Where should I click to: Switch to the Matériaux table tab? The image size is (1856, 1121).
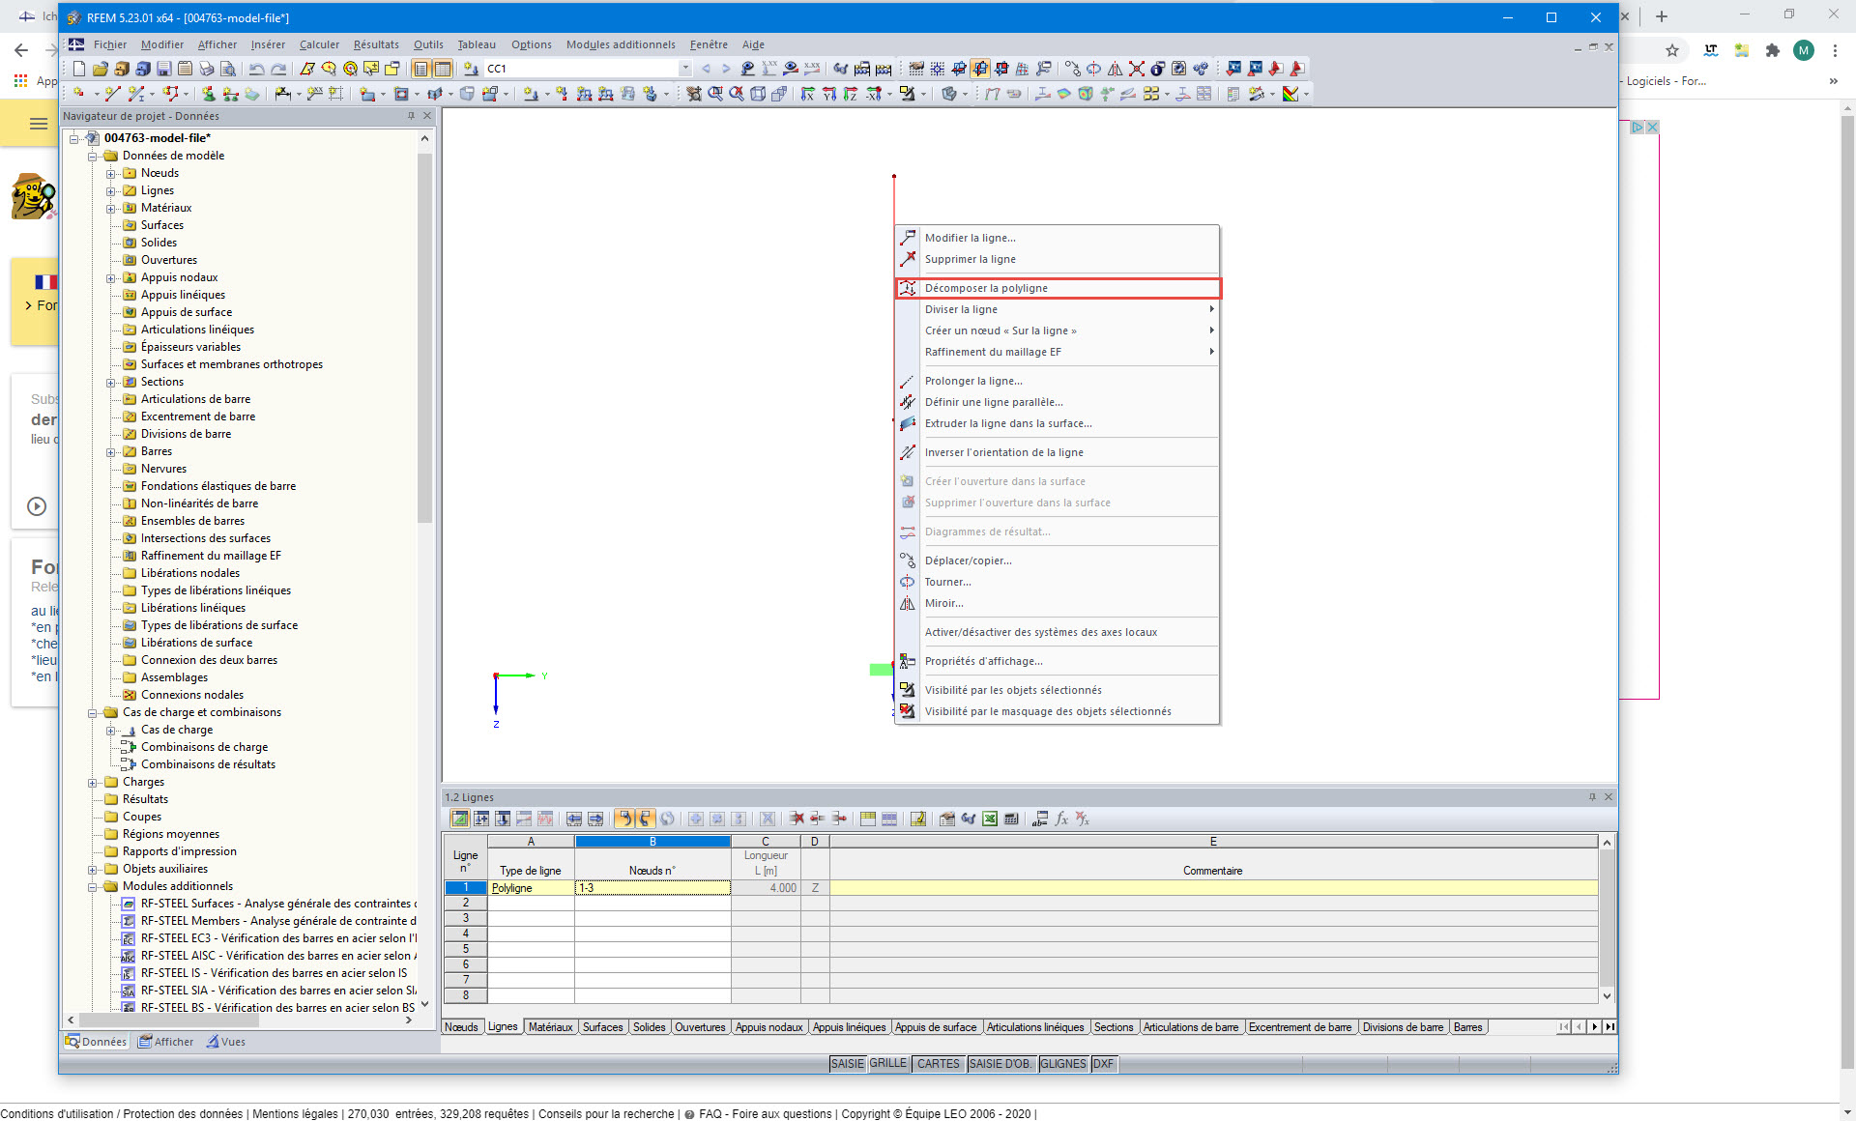[550, 1027]
